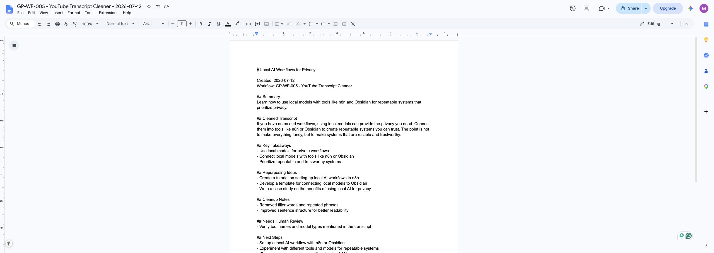Insert a link

[x=248, y=24]
